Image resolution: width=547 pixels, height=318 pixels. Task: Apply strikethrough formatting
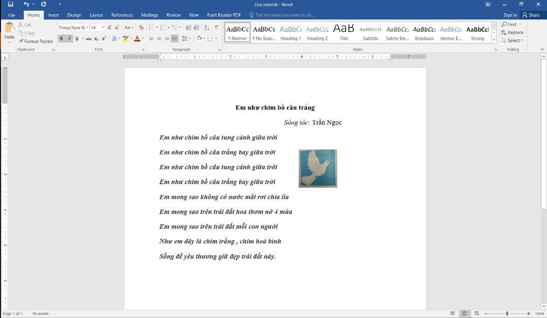(88, 39)
